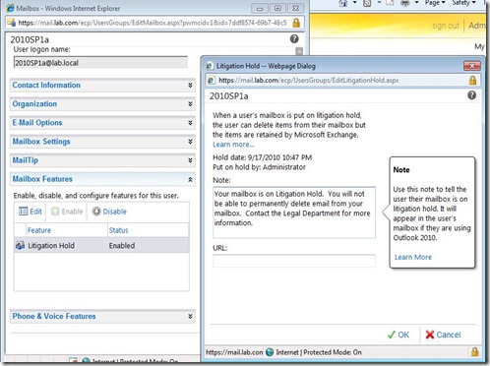Image resolution: width=490 pixels, height=366 pixels.
Task: Sort by the Status column header
Action: coord(149,230)
